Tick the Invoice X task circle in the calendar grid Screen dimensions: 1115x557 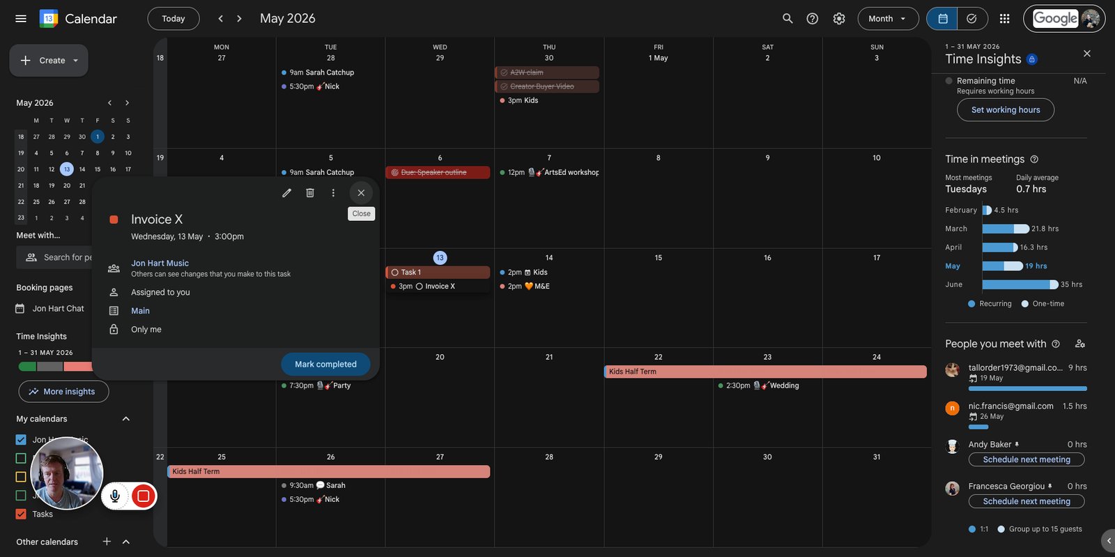[420, 287]
